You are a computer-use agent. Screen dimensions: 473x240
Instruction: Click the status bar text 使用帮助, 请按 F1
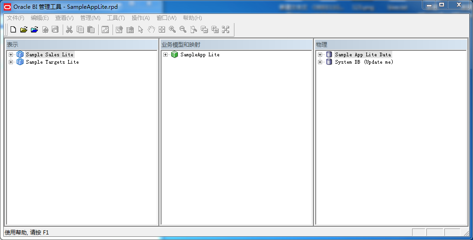[27, 233]
